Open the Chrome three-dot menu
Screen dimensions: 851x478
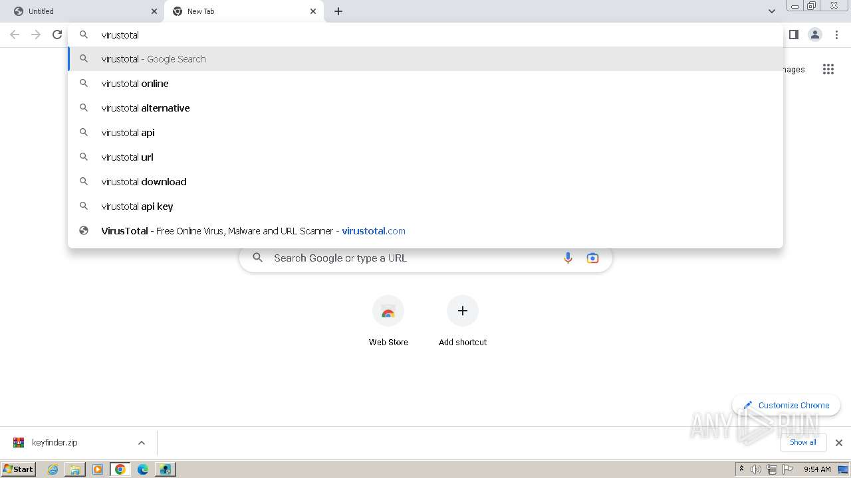point(838,35)
